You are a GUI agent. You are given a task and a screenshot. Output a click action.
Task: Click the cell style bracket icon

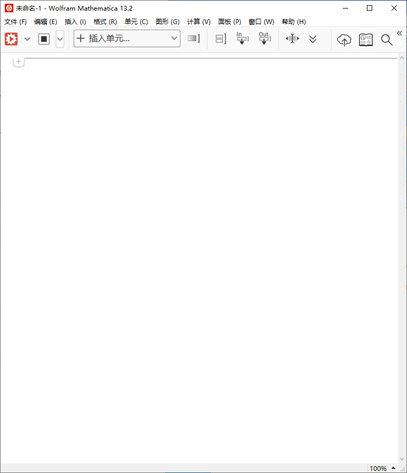pyautogui.click(x=194, y=38)
